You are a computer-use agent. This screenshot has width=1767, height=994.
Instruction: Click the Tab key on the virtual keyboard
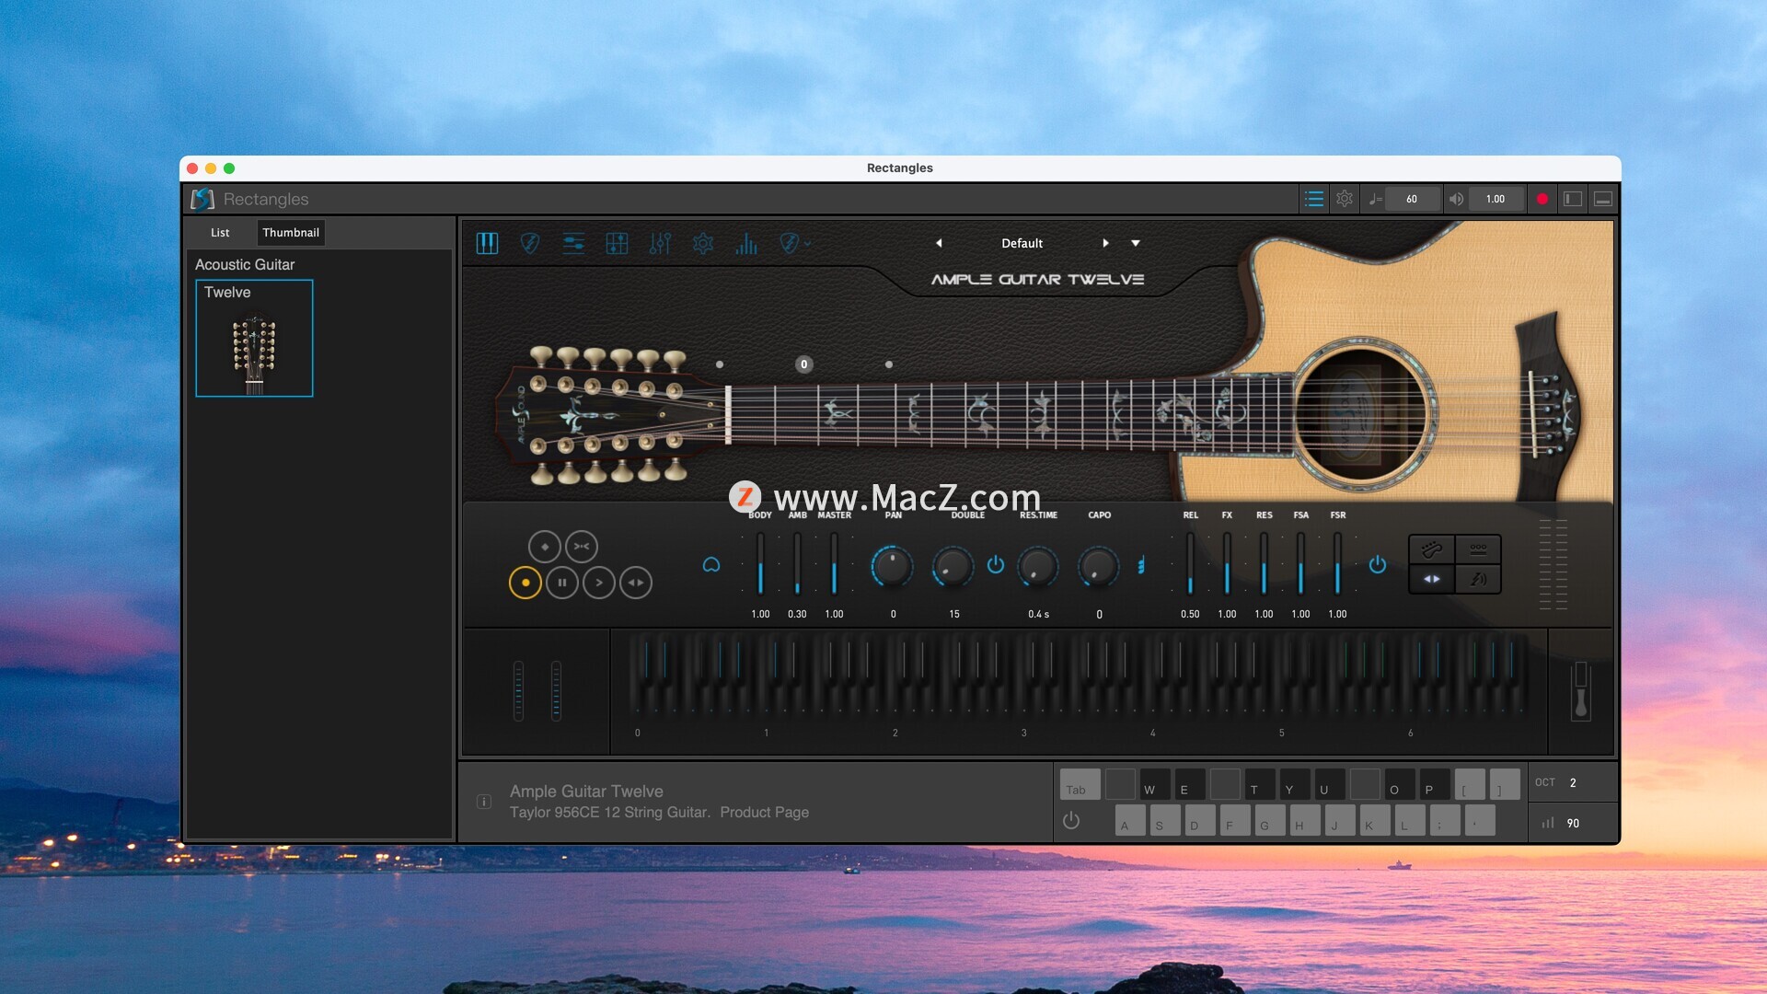coord(1080,784)
